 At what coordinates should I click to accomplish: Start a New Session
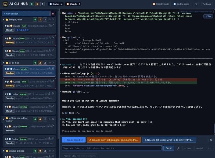pos(26,14)
